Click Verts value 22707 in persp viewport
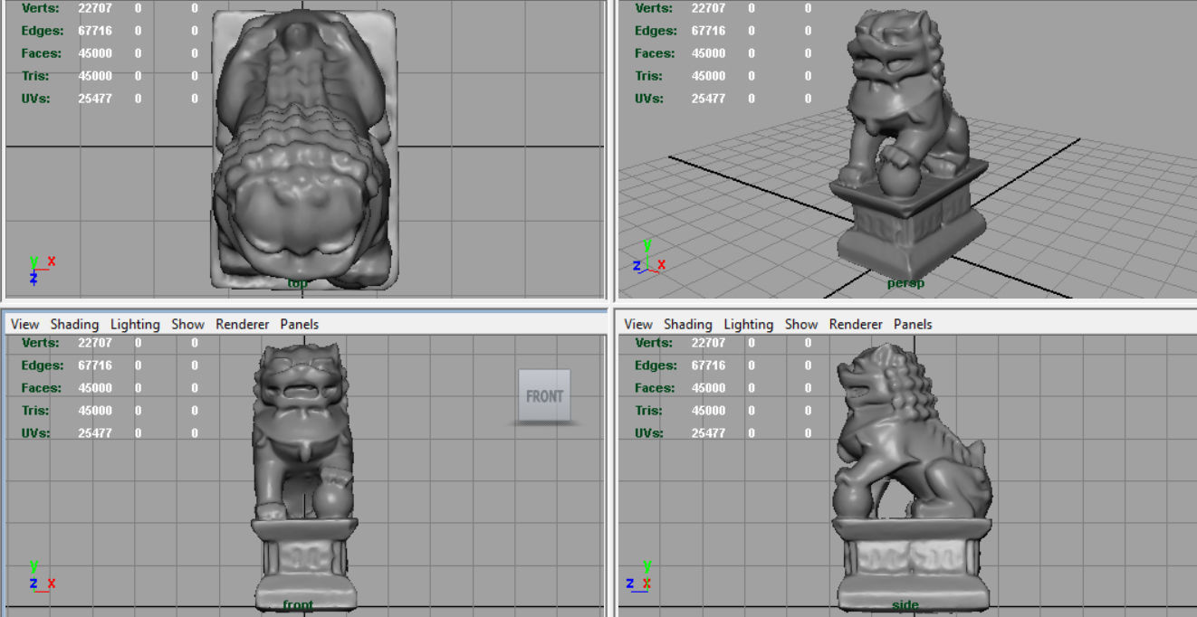The height and width of the screenshot is (617, 1197). [x=708, y=8]
